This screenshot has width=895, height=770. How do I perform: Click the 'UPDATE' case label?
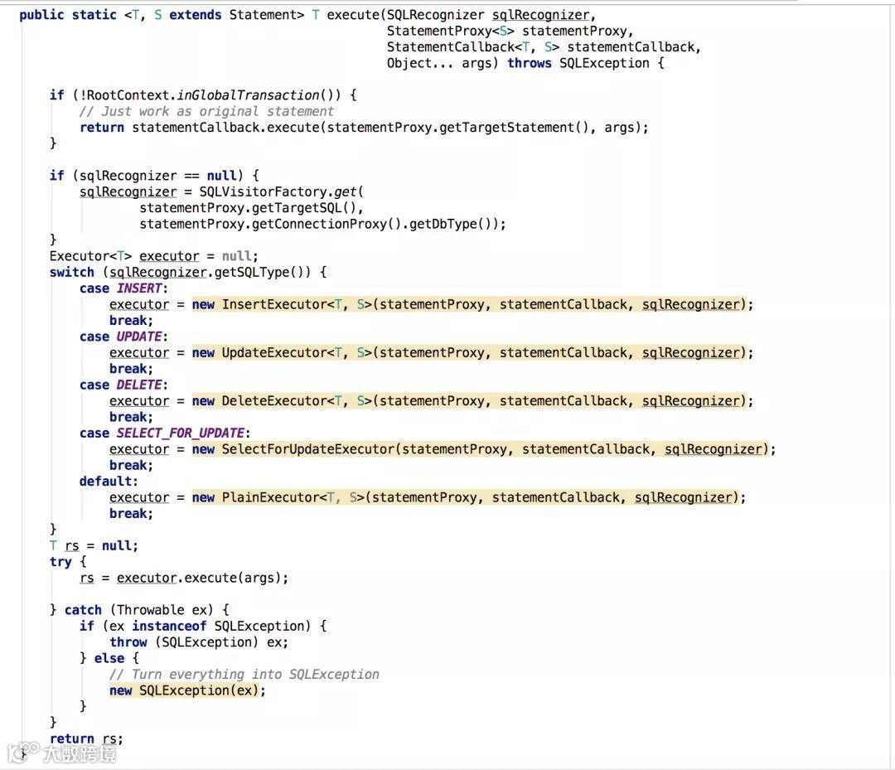click(x=139, y=337)
